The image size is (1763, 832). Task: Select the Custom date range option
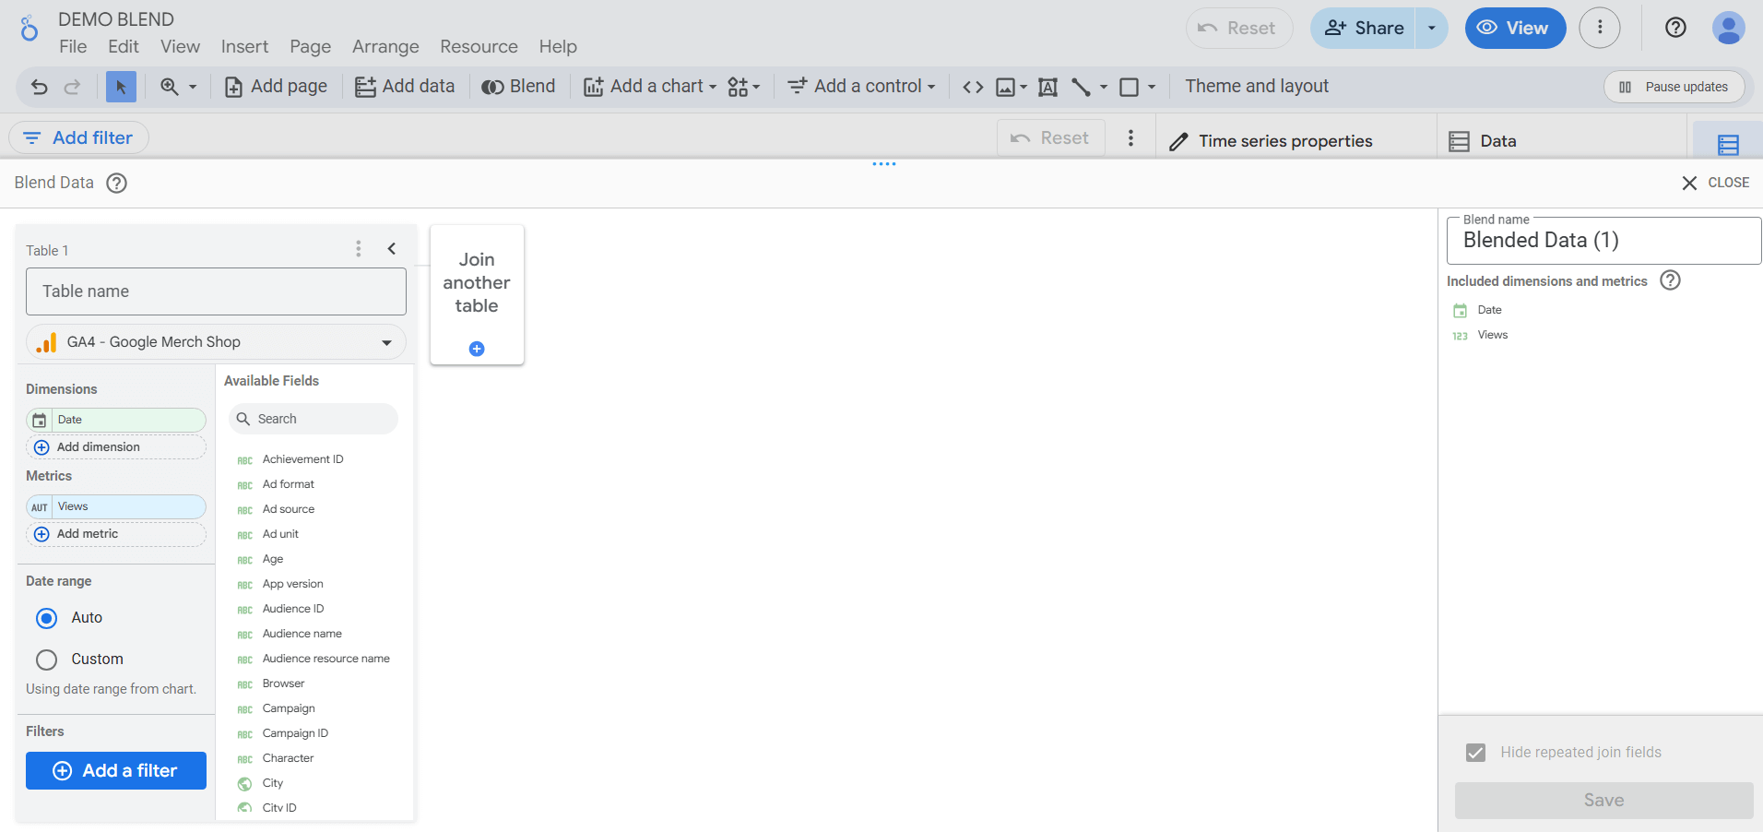47,660
